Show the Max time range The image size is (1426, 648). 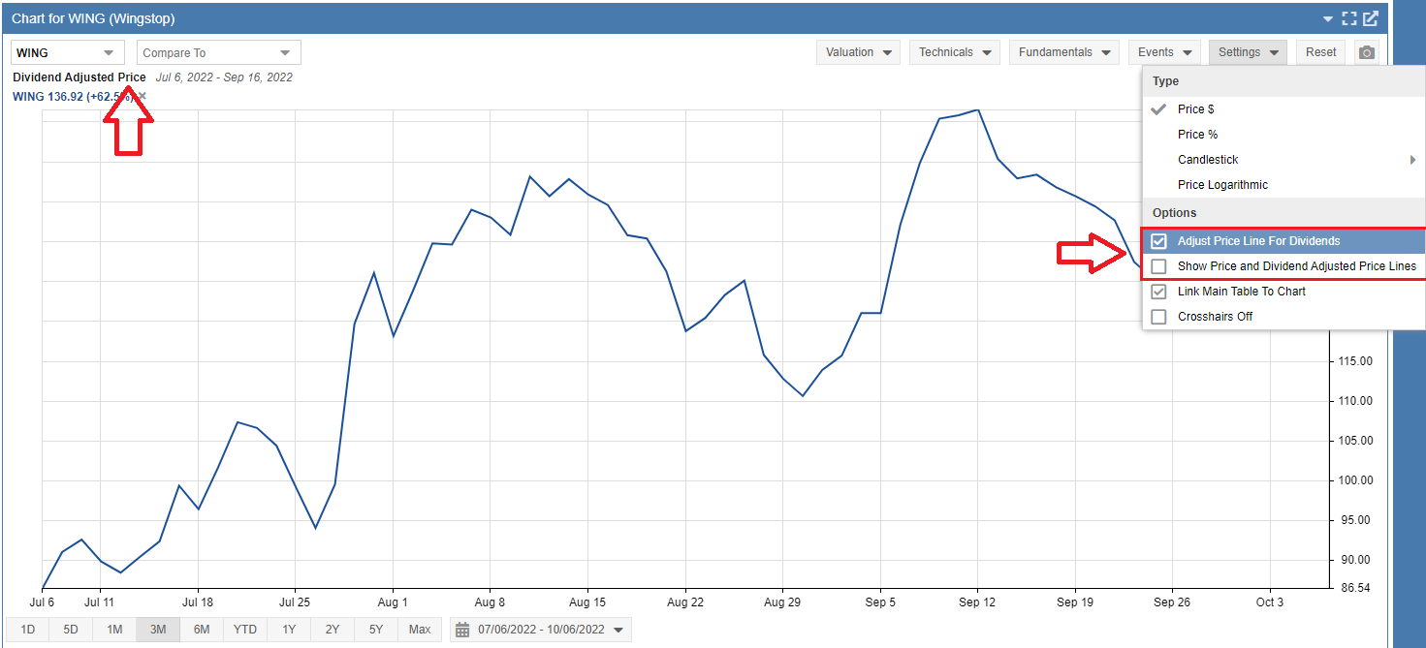click(x=420, y=630)
